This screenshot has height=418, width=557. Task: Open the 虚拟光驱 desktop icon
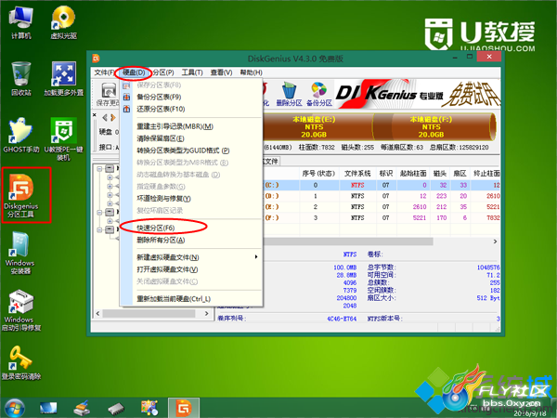(x=63, y=22)
